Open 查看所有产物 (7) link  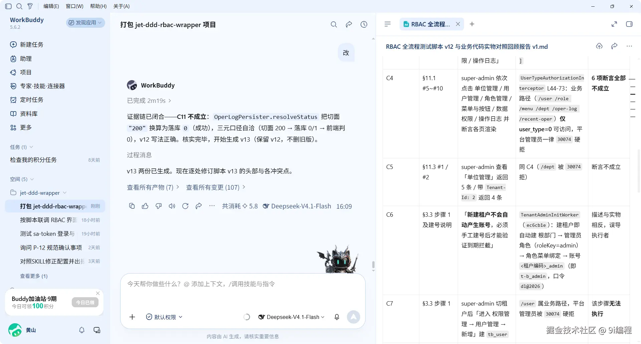[x=153, y=187]
